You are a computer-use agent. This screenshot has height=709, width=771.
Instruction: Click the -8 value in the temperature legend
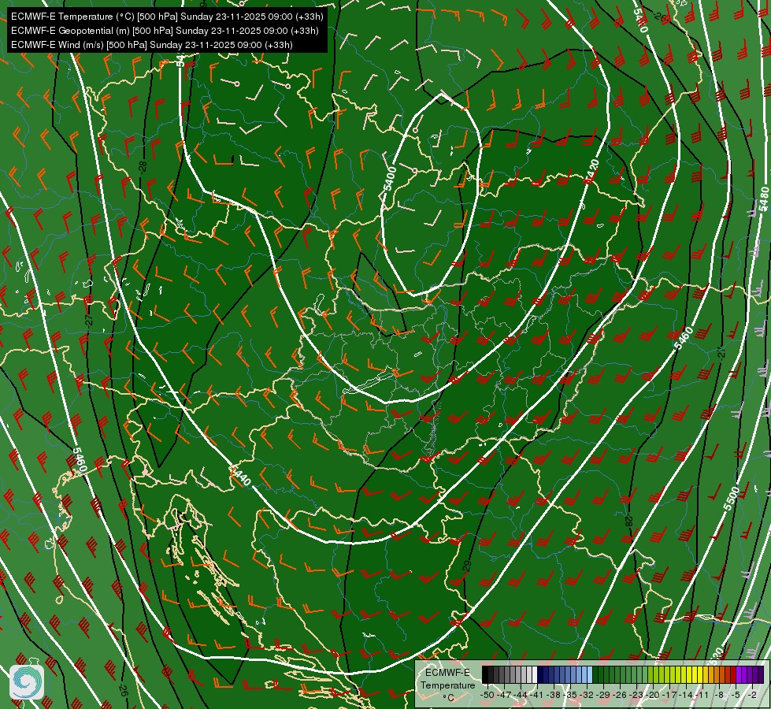coord(719,695)
